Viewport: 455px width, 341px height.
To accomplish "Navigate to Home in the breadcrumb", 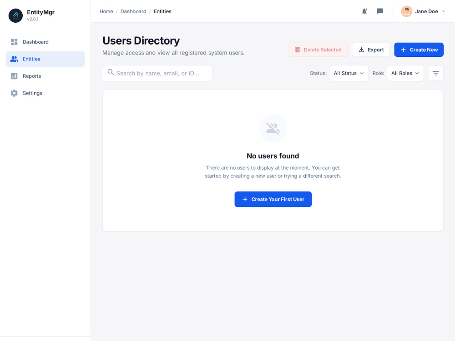I will (x=106, y=11).
